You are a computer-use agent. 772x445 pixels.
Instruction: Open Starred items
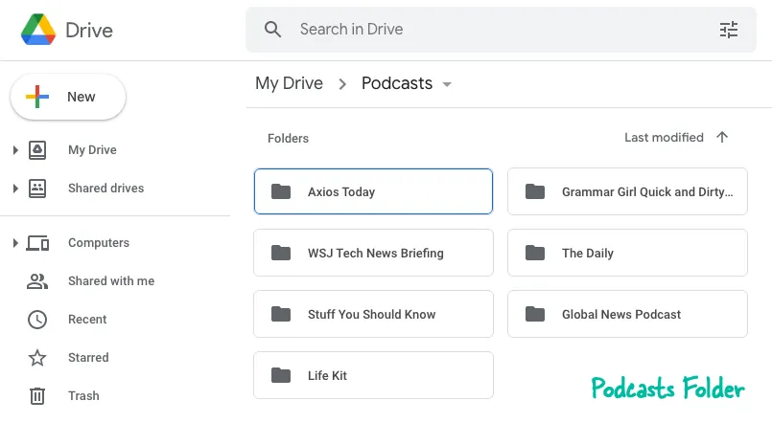point(88,358)
